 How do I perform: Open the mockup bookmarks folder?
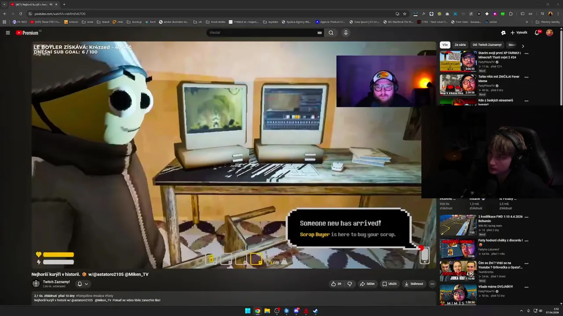pos(134,22)
